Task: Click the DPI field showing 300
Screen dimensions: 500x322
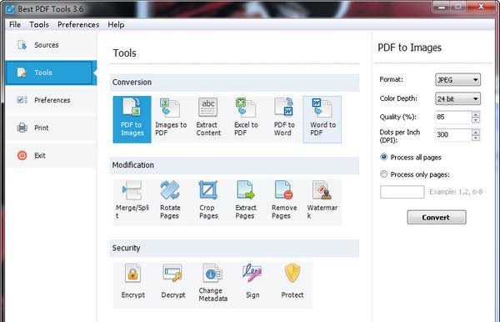Action: point(453,134)
